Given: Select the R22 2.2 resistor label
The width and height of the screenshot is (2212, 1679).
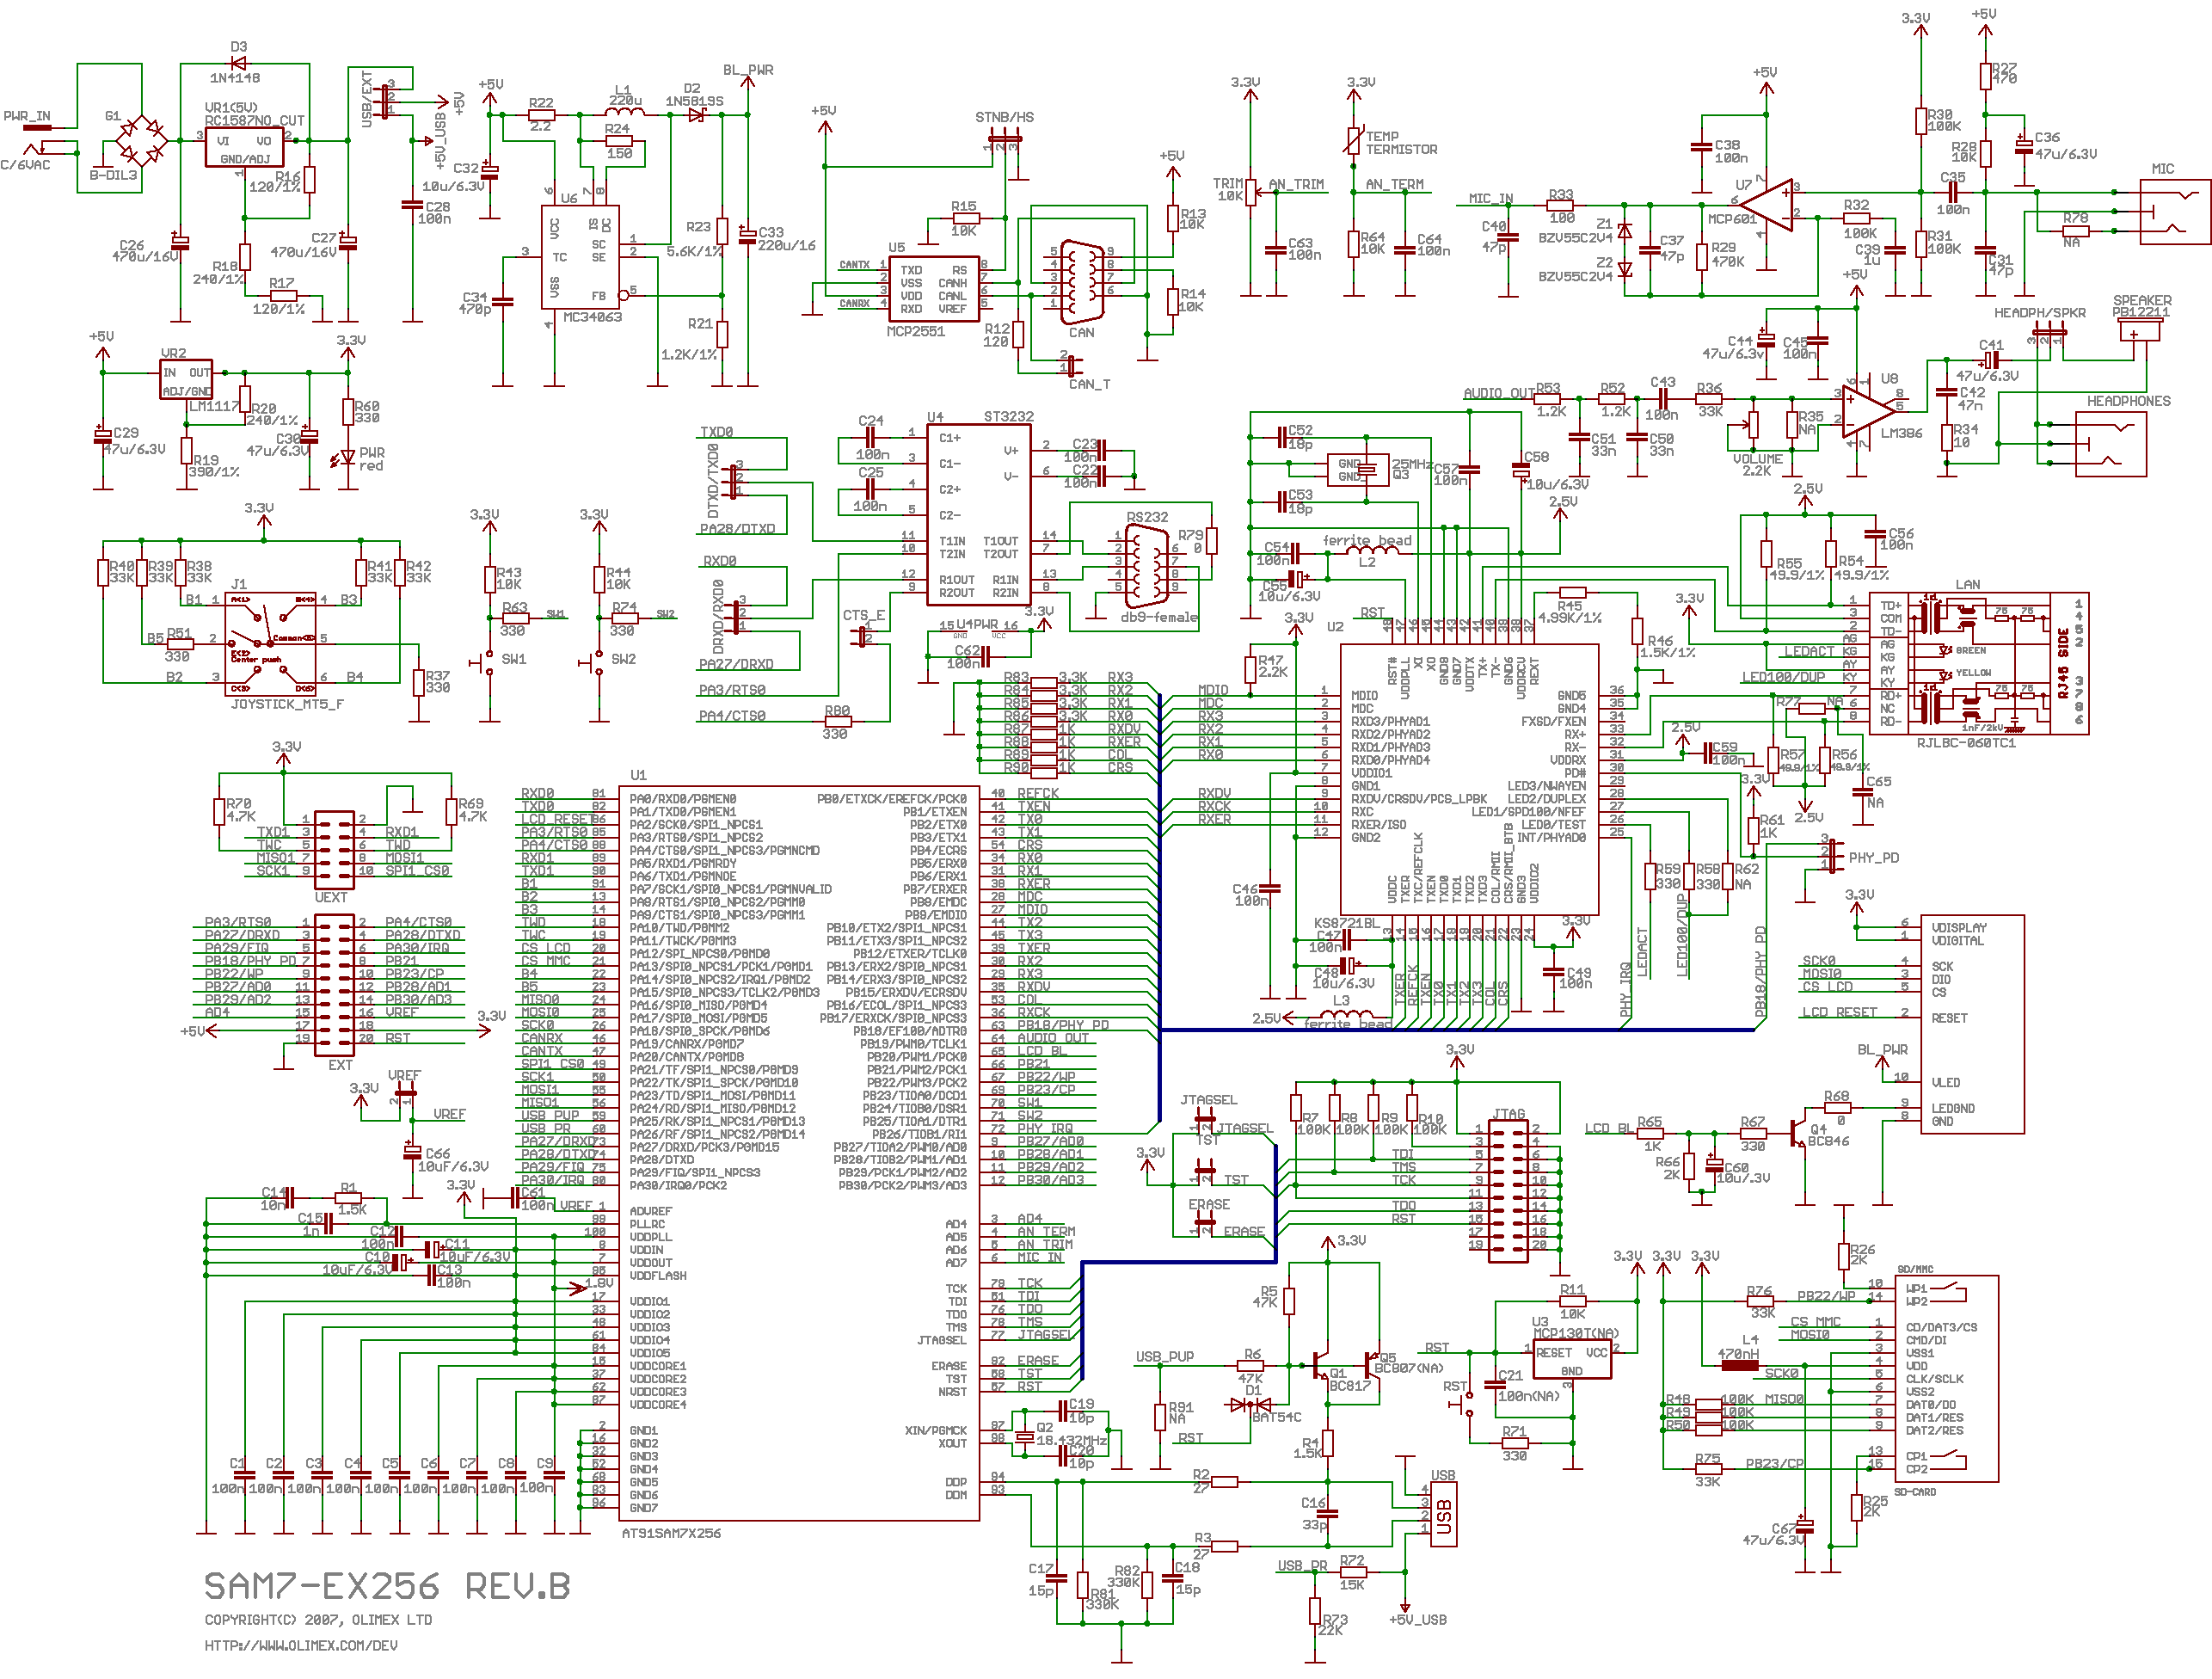Looking at the screenshot, I should [x=540, y=114].
